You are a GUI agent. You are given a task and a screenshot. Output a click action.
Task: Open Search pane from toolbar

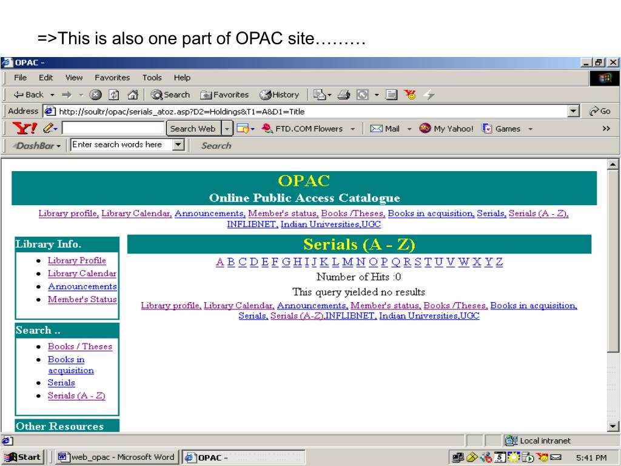tap(170, 95)
